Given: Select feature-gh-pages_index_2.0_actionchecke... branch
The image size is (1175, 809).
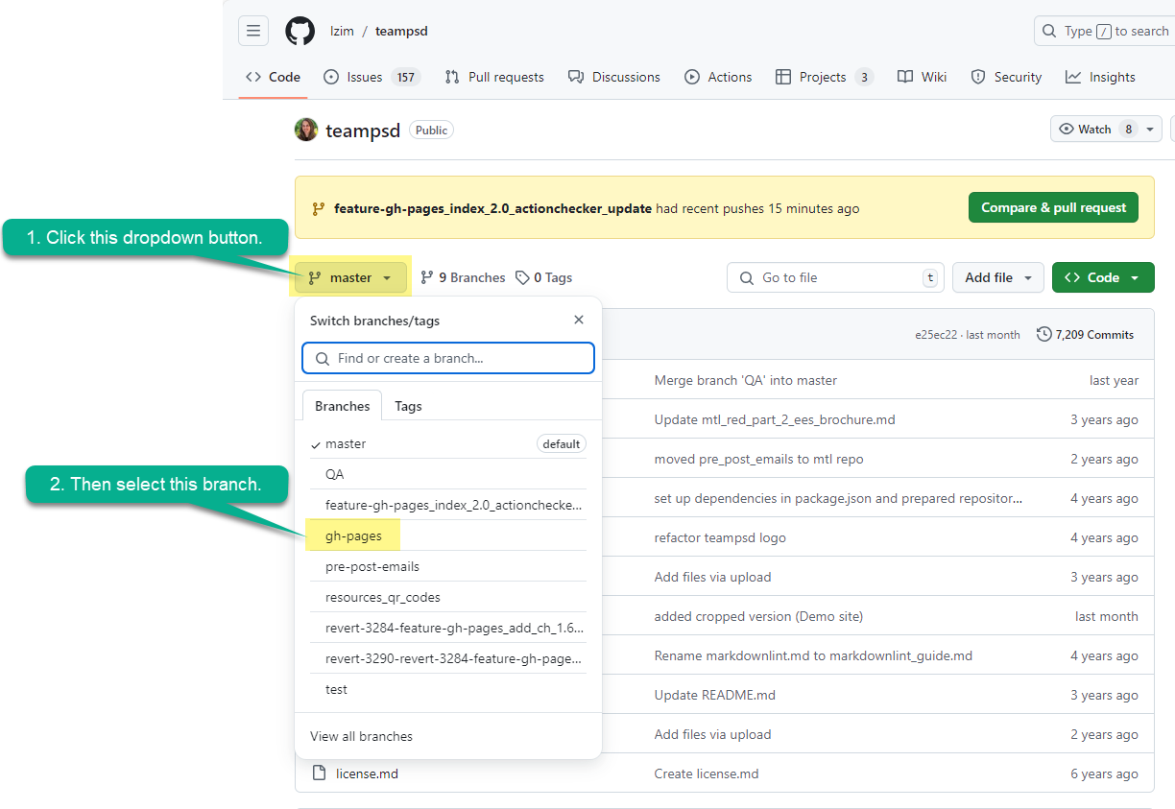Looking at the screenshot, I should pyautogui.click(x=448, y=505).
